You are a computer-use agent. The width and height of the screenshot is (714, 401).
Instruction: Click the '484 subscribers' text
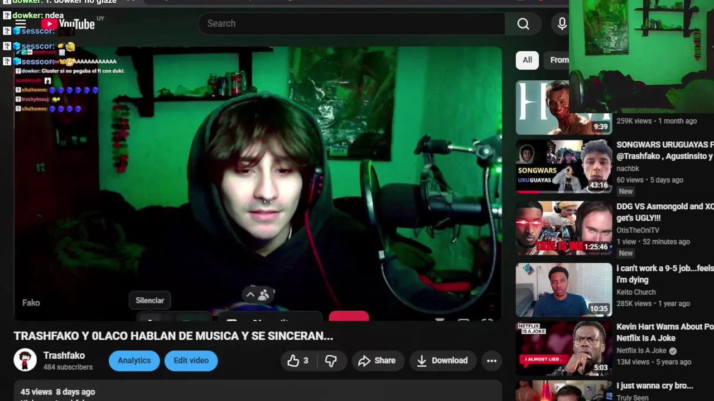click(x=68, y=367)
